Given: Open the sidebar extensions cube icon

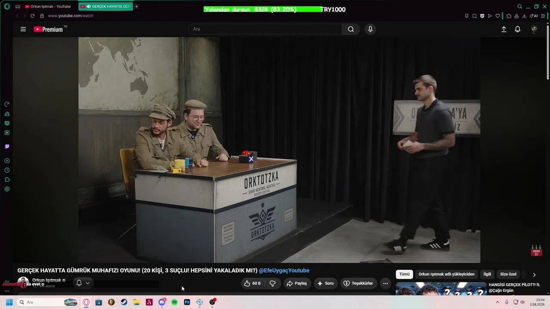Looking at the screenshot, I should click(7, 180).
